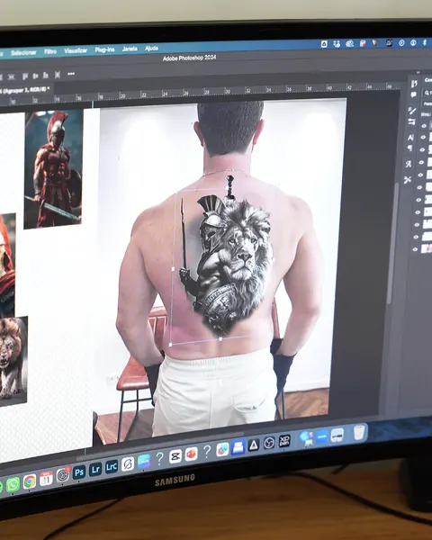Open the History panel icon in the collapsed dock
Image resolution: width=432 pixels, height=540 pixels.
[x=414, y=84]
